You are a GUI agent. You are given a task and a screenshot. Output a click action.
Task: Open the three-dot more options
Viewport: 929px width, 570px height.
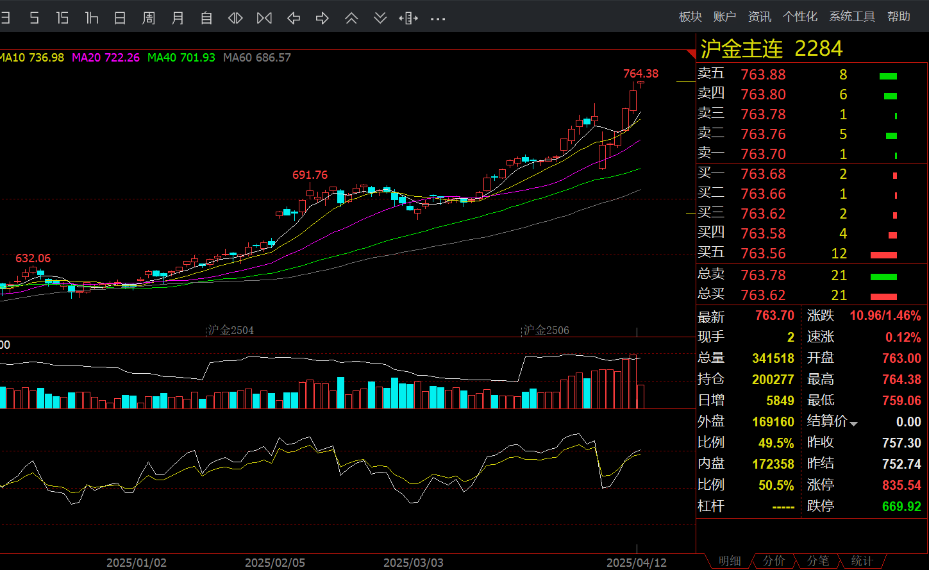[438, 19]
